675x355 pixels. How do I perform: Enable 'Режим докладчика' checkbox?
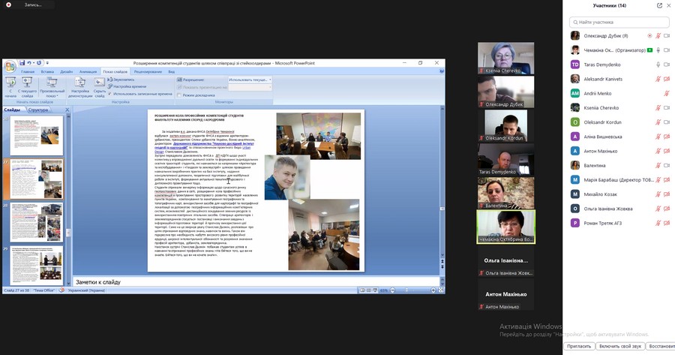(x=178, y=95)
